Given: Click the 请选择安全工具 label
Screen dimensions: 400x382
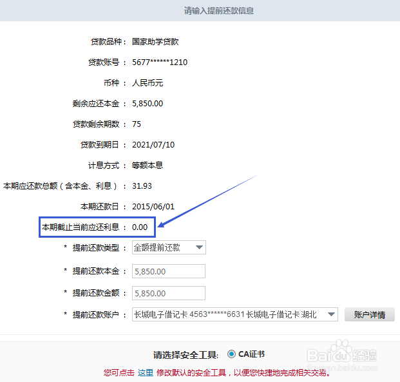Looking at the screenshot, I should click(186, 355).
